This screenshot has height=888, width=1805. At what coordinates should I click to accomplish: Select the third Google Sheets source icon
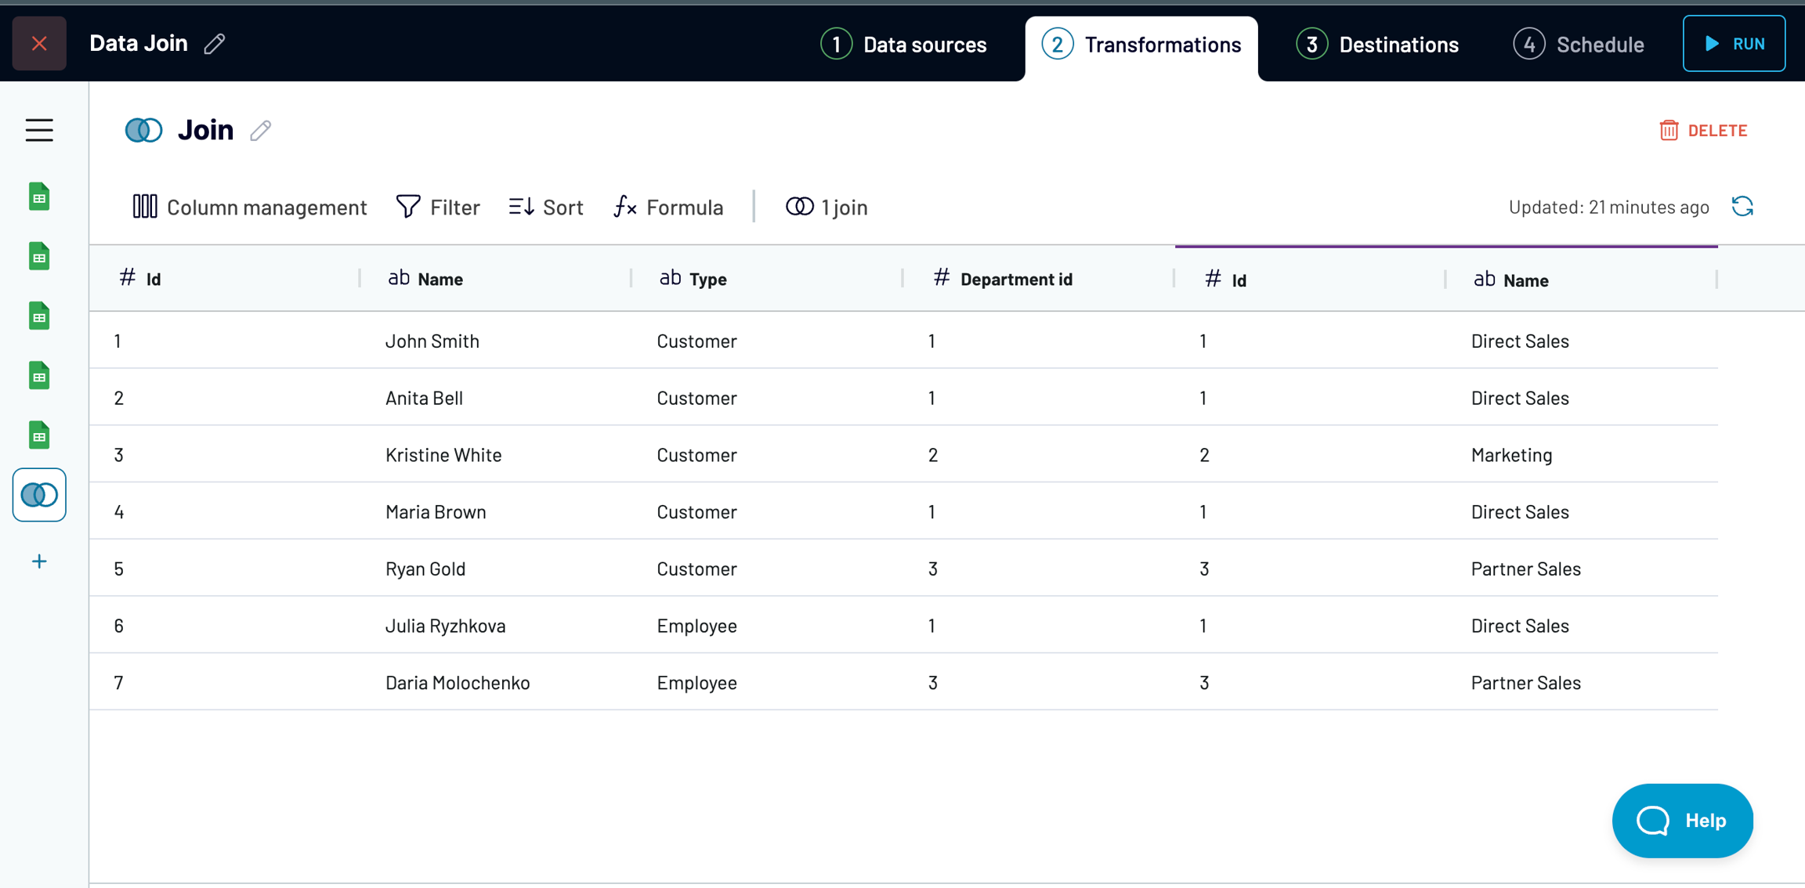[39, 316]
